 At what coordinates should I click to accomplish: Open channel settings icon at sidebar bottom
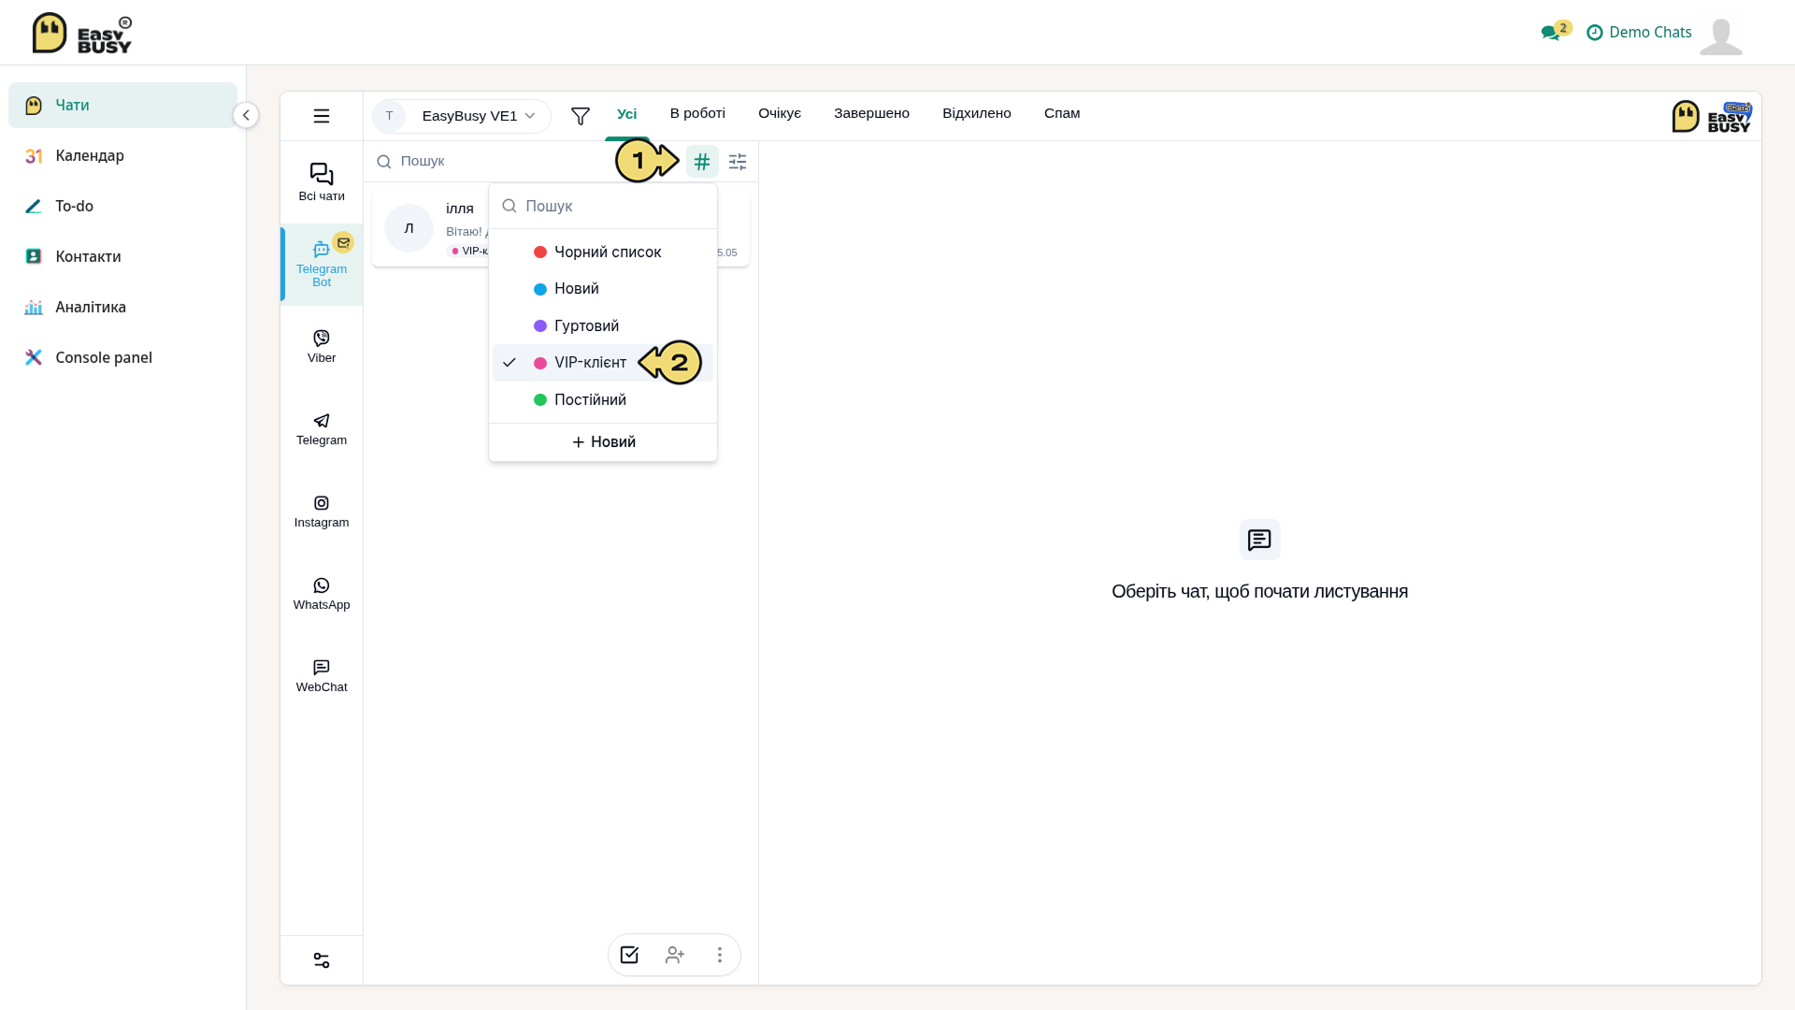click(322, 960)
